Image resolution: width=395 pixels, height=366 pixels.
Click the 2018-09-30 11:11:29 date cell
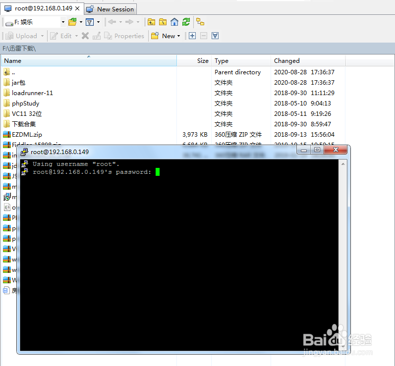pyautogui.click(x=304, y=93)
